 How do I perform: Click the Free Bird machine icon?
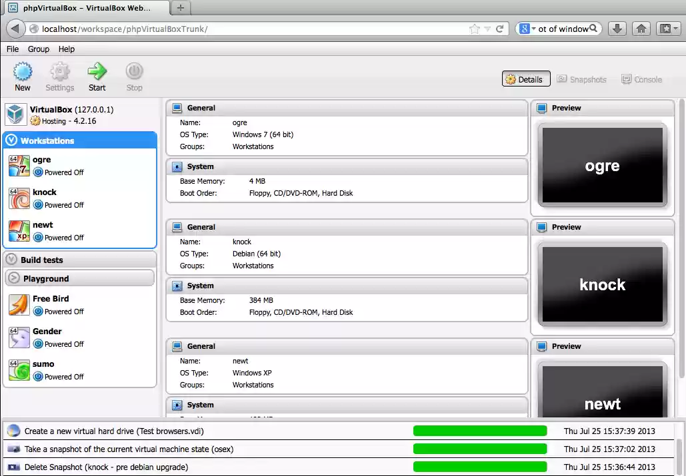pyautogui.click(x=19, y=304)
